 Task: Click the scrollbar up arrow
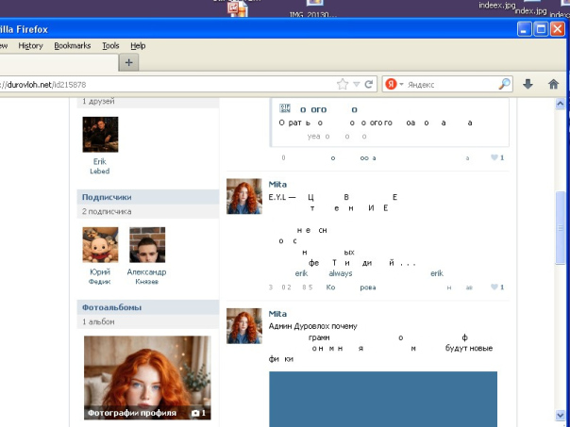(x=561, y=104)
